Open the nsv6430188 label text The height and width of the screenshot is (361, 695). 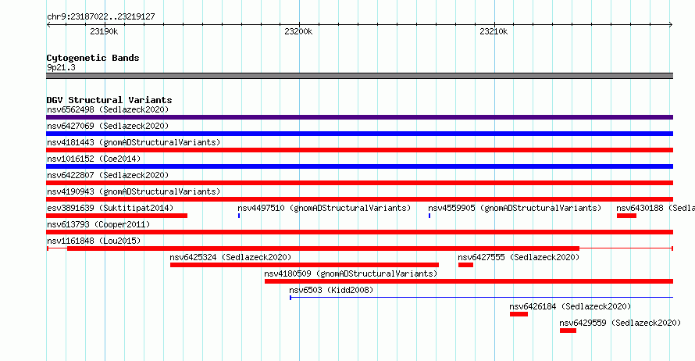[655, 208]
